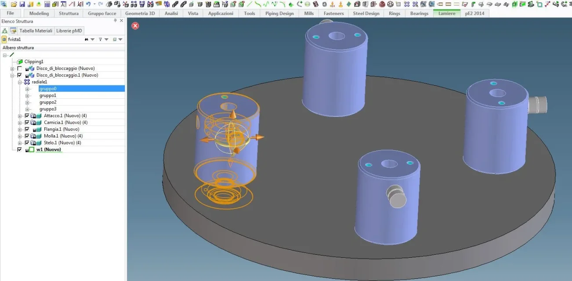Viewport: 572px width, 281px height.
Task: Click the Undo arrow icon
Action: 88,4
